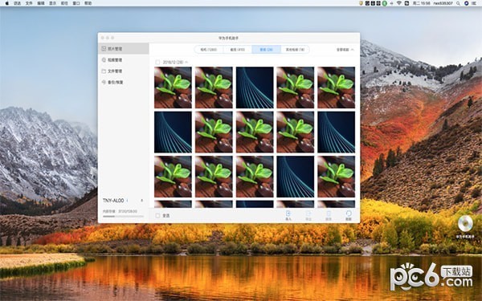
Task: Open the View (显示) menu
Action: (52, 3)
